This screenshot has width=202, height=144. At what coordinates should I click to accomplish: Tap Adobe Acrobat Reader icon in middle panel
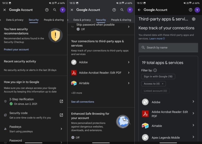(x=74, y=73)
